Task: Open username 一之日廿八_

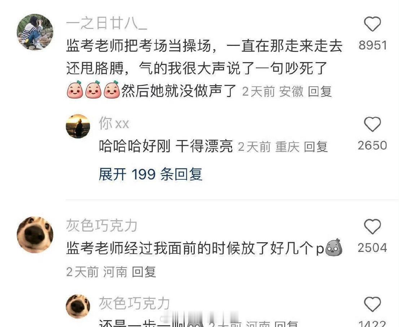Action: 107,23
